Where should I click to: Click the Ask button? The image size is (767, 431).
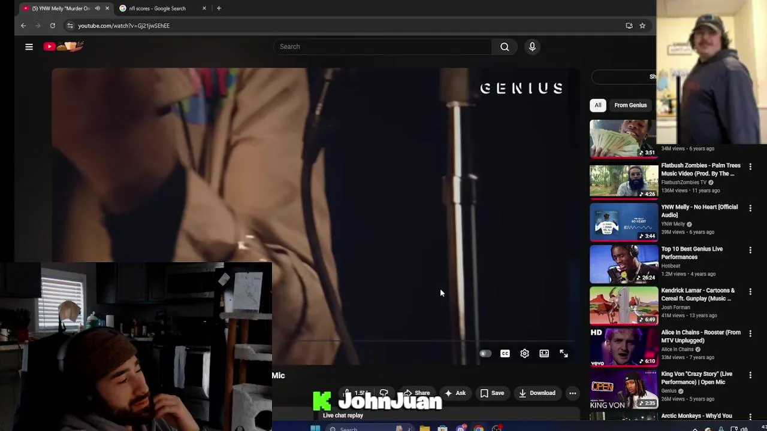pos(455,393)
